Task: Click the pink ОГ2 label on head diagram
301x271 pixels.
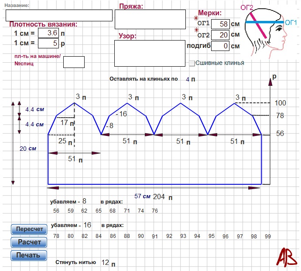Action: [247, 7]
